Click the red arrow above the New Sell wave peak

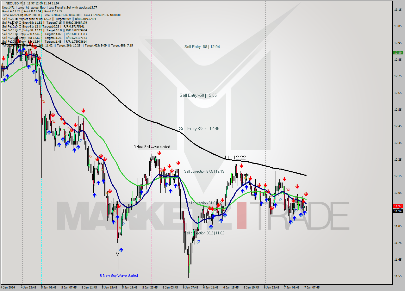159,153
